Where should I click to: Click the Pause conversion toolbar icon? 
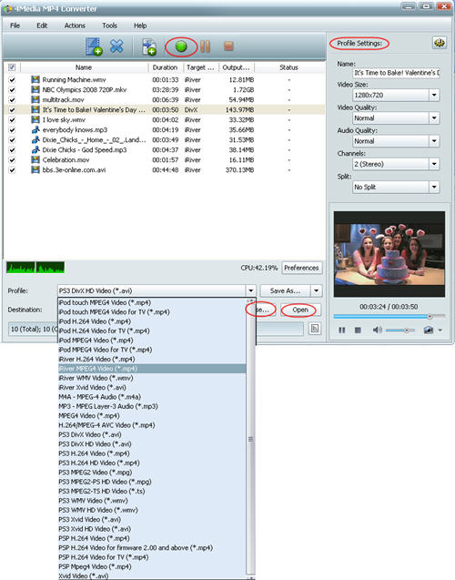pos(205,46)
